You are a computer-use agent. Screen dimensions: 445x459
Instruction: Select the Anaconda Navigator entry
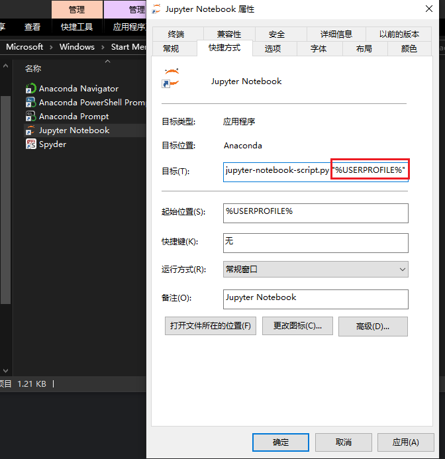(x=79, y=88)
